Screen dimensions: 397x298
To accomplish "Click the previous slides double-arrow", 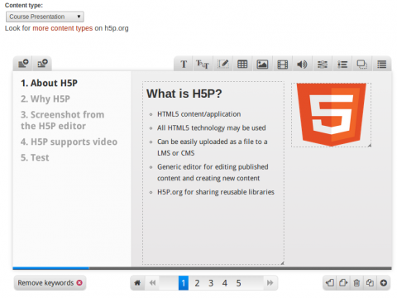I will coord(152,283).
